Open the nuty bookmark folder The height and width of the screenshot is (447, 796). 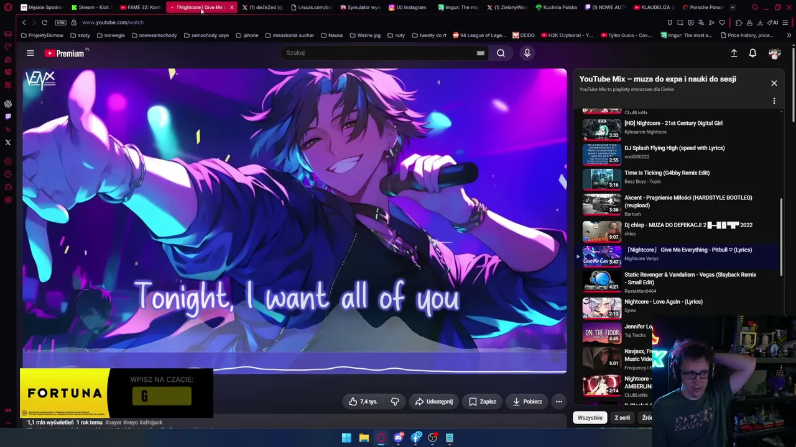click(396, 35)
